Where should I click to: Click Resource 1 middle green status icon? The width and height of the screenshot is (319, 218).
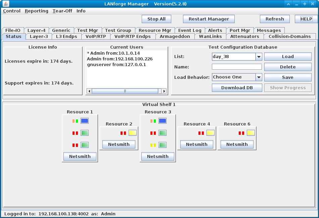coord(84,133)
